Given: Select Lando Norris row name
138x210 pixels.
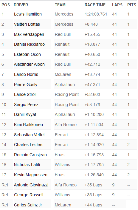Looking at the screenshot, I should (x=26, y=74).
